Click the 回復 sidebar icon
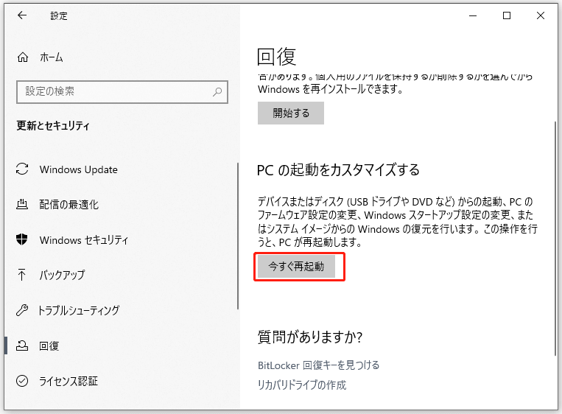The width and height of the screenshot is (562, 414). [22, 345]
